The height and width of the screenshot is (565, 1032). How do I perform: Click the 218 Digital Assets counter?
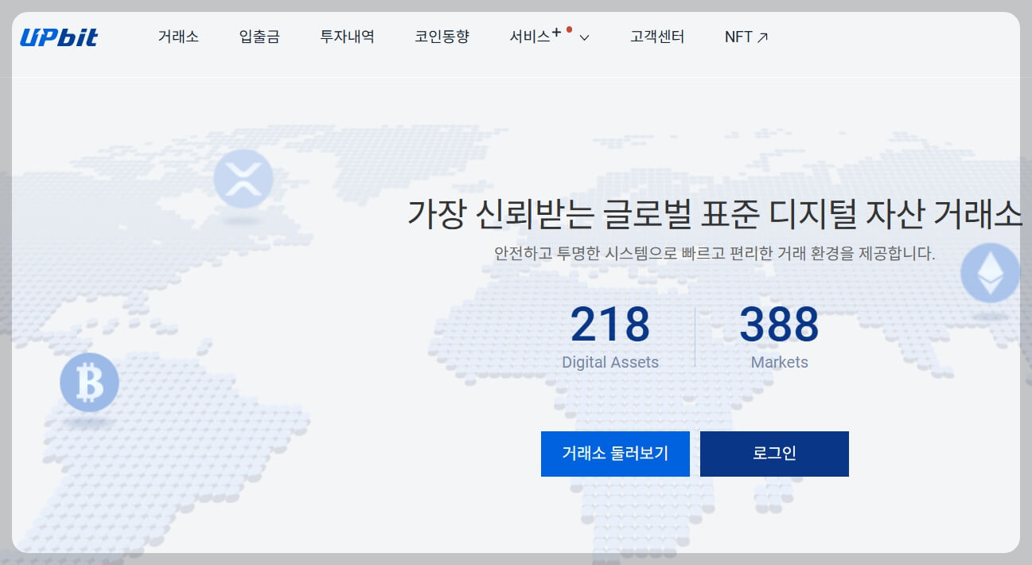coord(610,334)
